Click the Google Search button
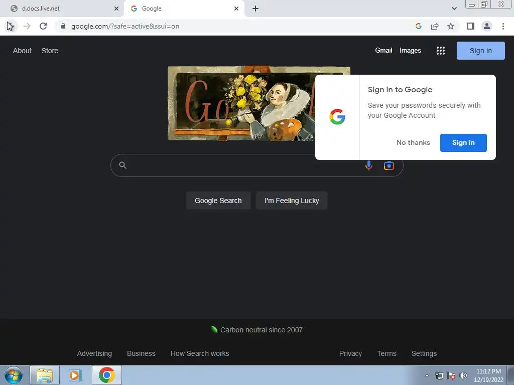 [218, 201]
